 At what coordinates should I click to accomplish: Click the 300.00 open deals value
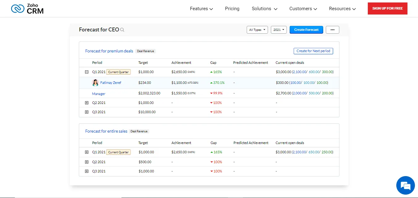click(x=327, y=72)
